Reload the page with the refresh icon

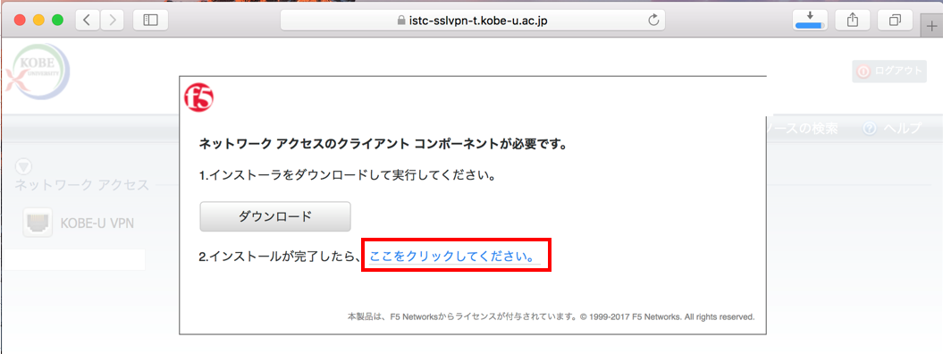tap(653, 21)
